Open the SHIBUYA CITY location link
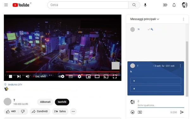This screenshot has width=193, height=119. (15, 85)
